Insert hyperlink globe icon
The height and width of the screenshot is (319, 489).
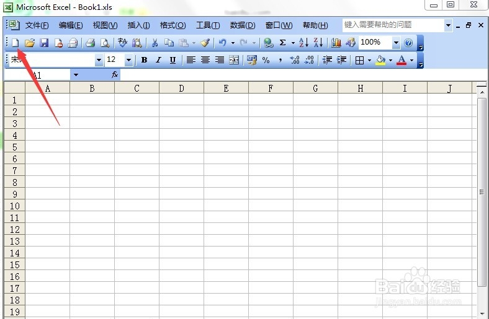click(x=268, y=43)
